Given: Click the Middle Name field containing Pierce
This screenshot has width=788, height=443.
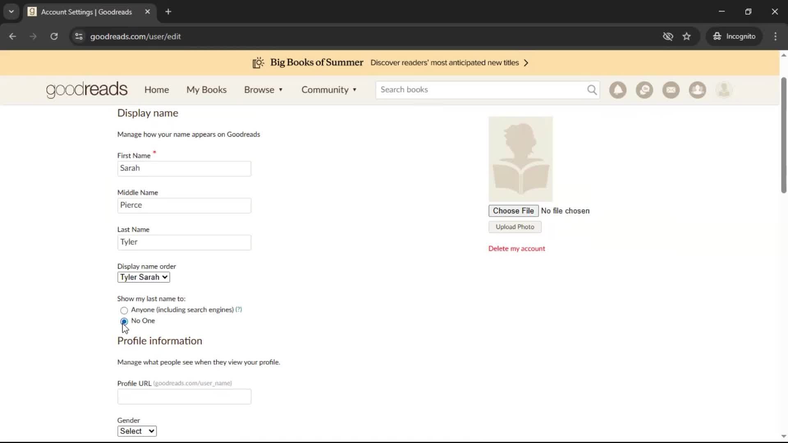Looking at the screenshot, I should [184, 206].
